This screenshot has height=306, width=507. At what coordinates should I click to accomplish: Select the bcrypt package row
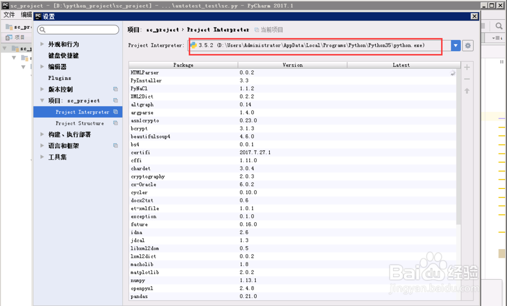pyautogui.click(x=293, y=129)
